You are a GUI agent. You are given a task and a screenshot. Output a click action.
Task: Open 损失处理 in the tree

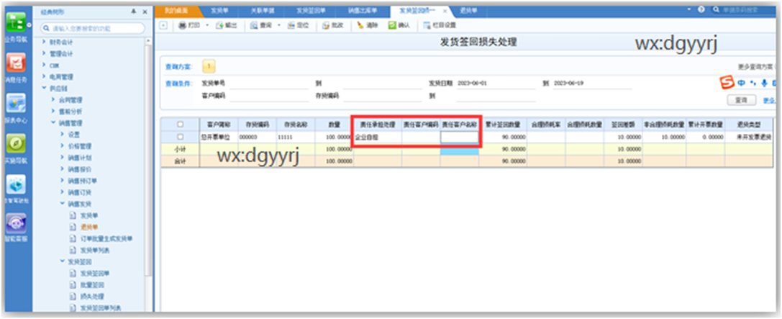[92, 296]
